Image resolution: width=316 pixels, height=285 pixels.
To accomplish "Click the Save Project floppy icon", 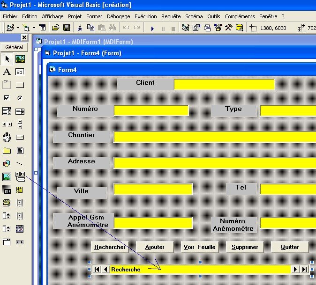I will click(67, 28).
